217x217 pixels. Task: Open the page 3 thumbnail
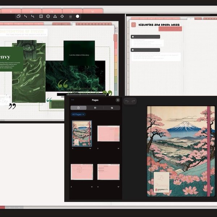[82, 172]
